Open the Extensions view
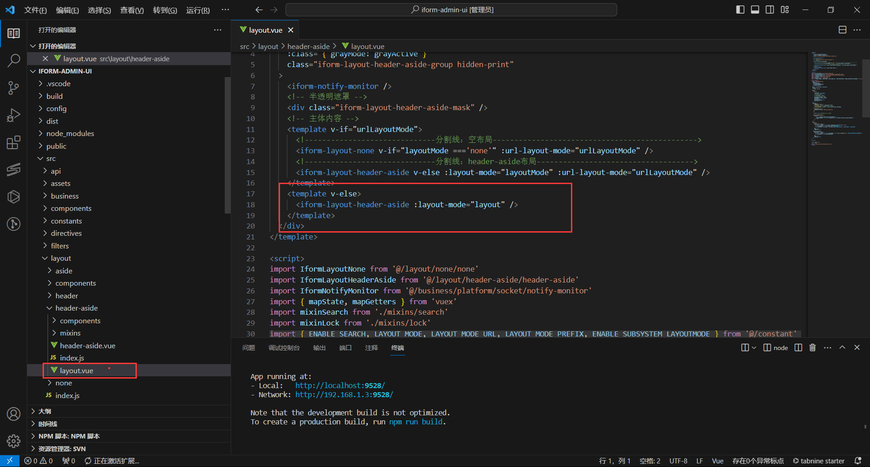This screenshot has width=870, height=467. tap(14, 142)
